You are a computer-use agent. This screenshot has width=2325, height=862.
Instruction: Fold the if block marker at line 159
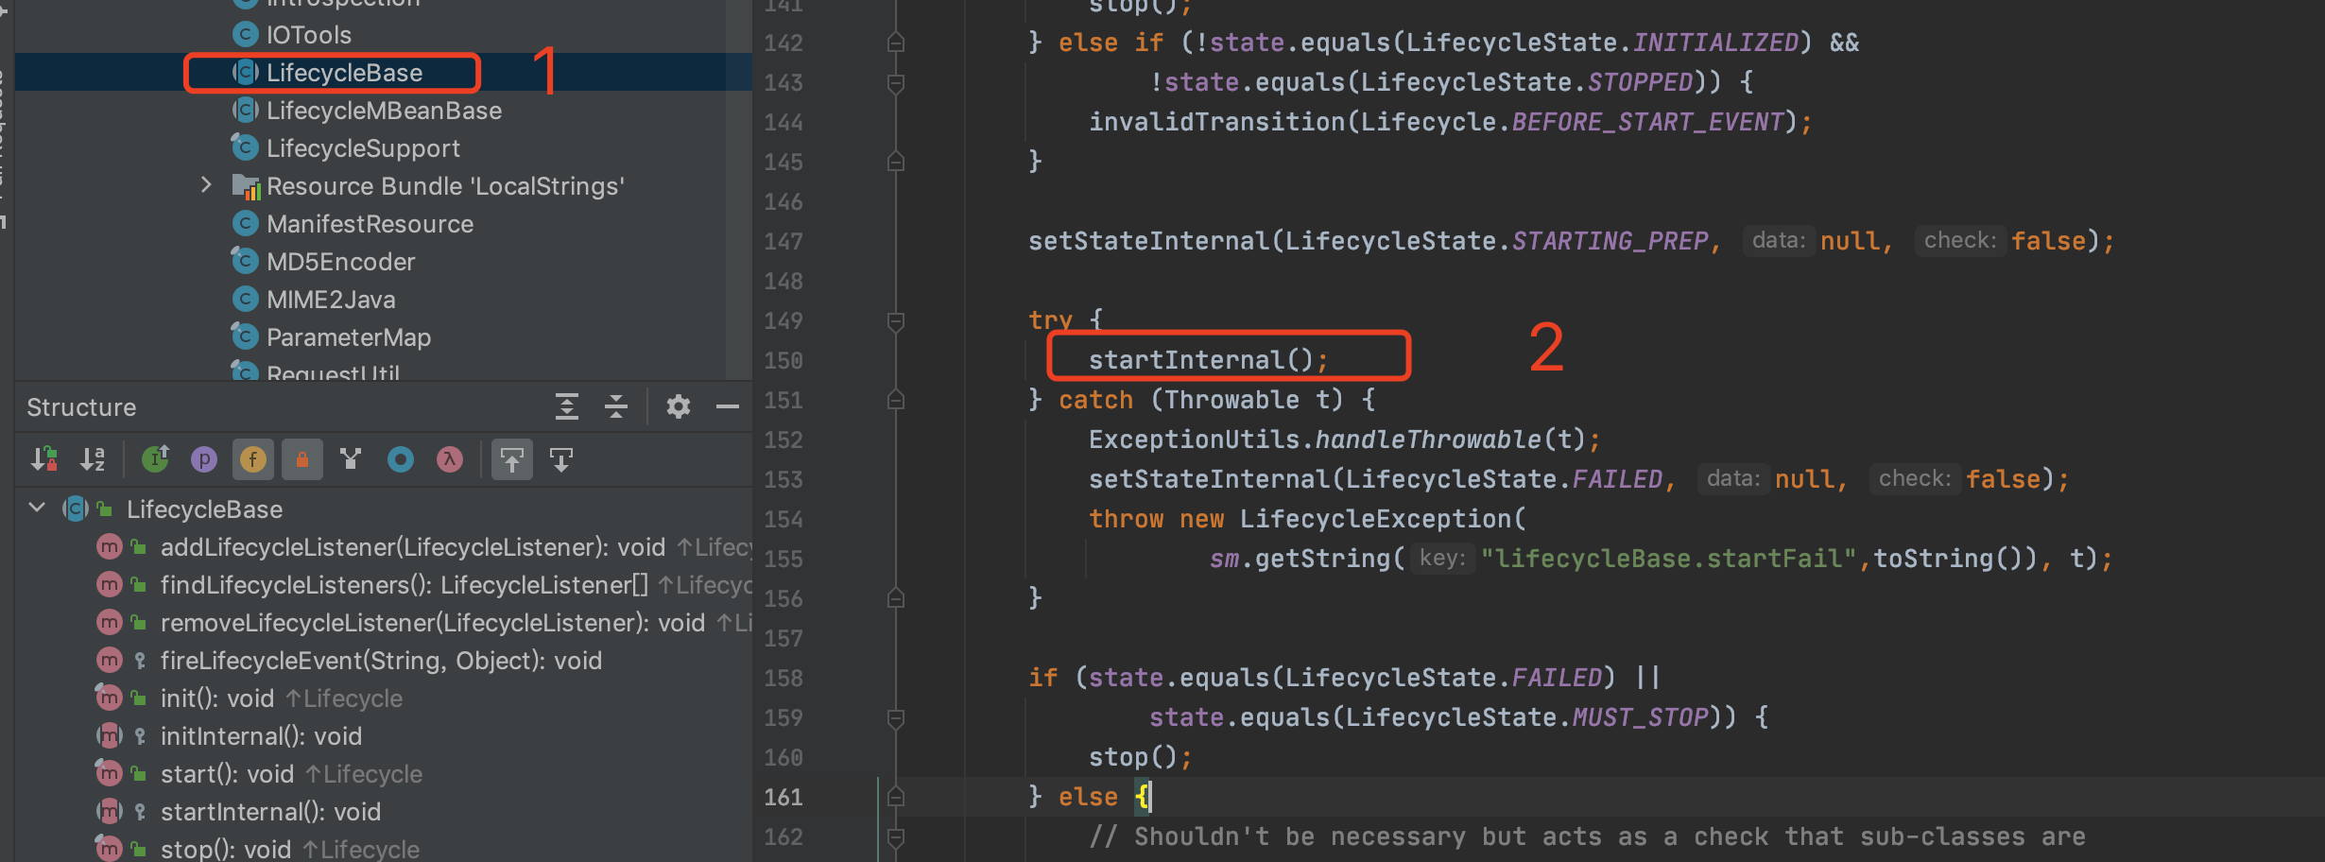click(896, 718)
